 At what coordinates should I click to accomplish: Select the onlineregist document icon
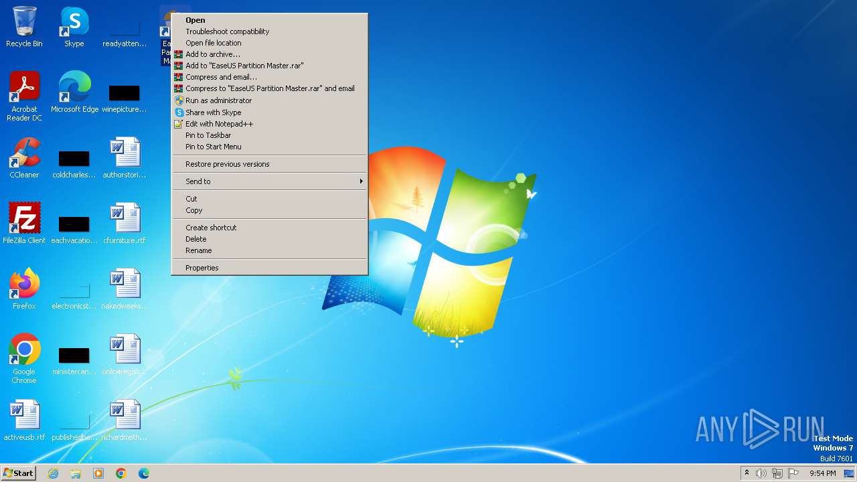[125, 355]
